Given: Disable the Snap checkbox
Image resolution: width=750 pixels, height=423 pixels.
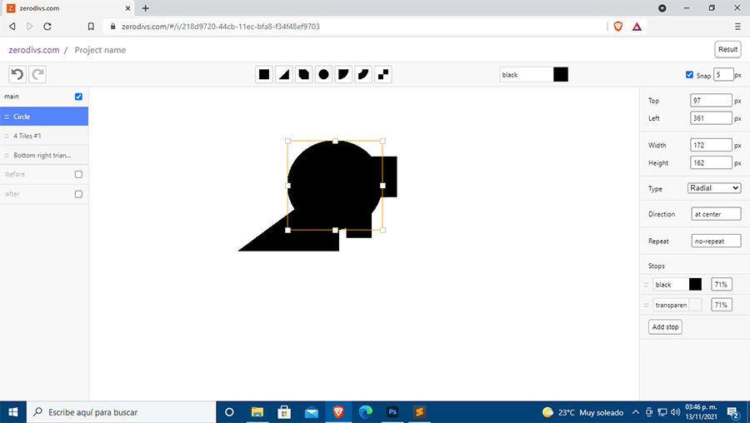Looking at the screenshot, I should tap(689, 75).
